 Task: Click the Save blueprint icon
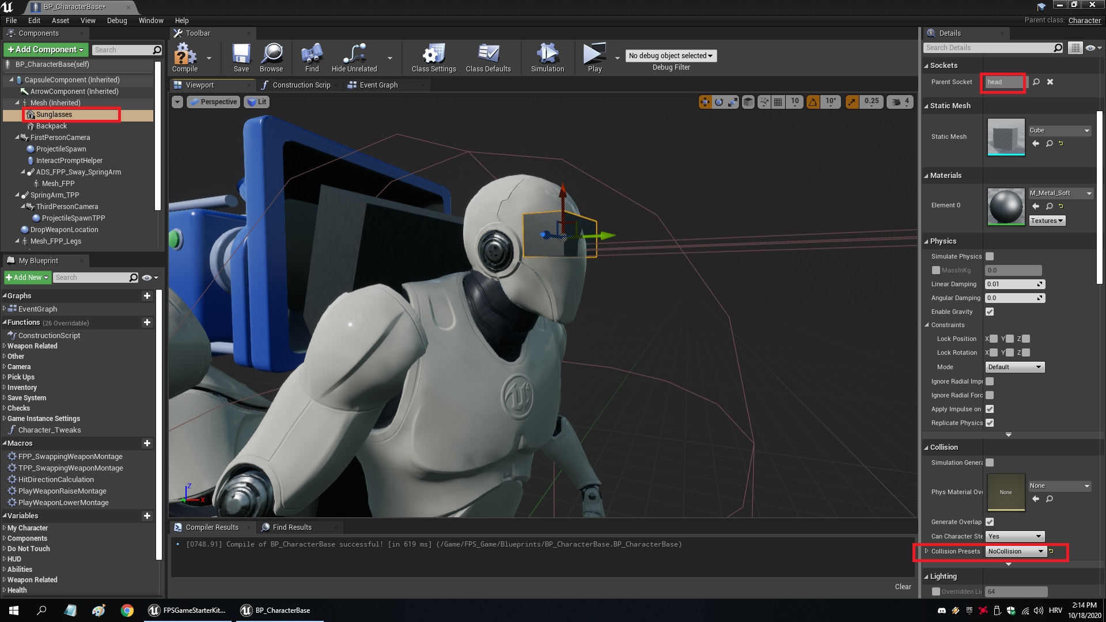[x=241, y=56]
